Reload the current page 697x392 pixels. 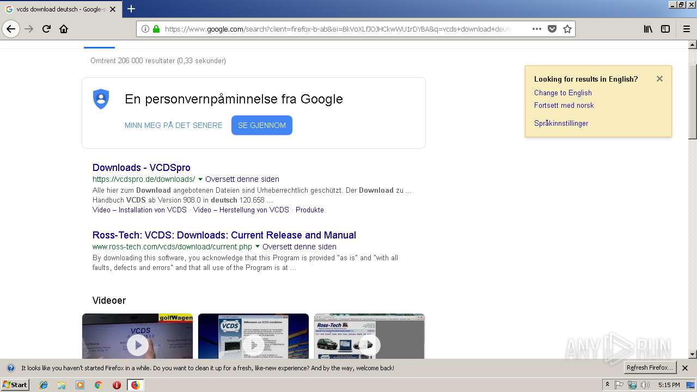coord(46,29)
